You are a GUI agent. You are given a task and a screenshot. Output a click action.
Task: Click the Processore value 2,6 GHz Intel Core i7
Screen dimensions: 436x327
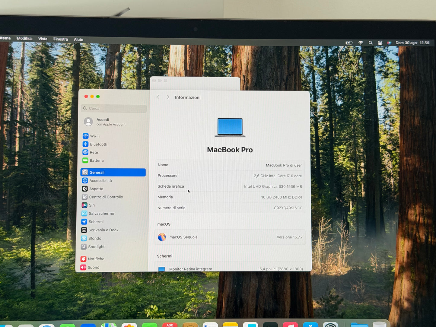(278, 176)
